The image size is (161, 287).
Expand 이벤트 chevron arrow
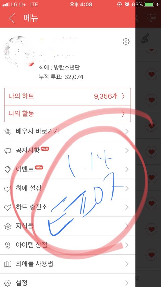pyautogui.click(x=127, y=169)
